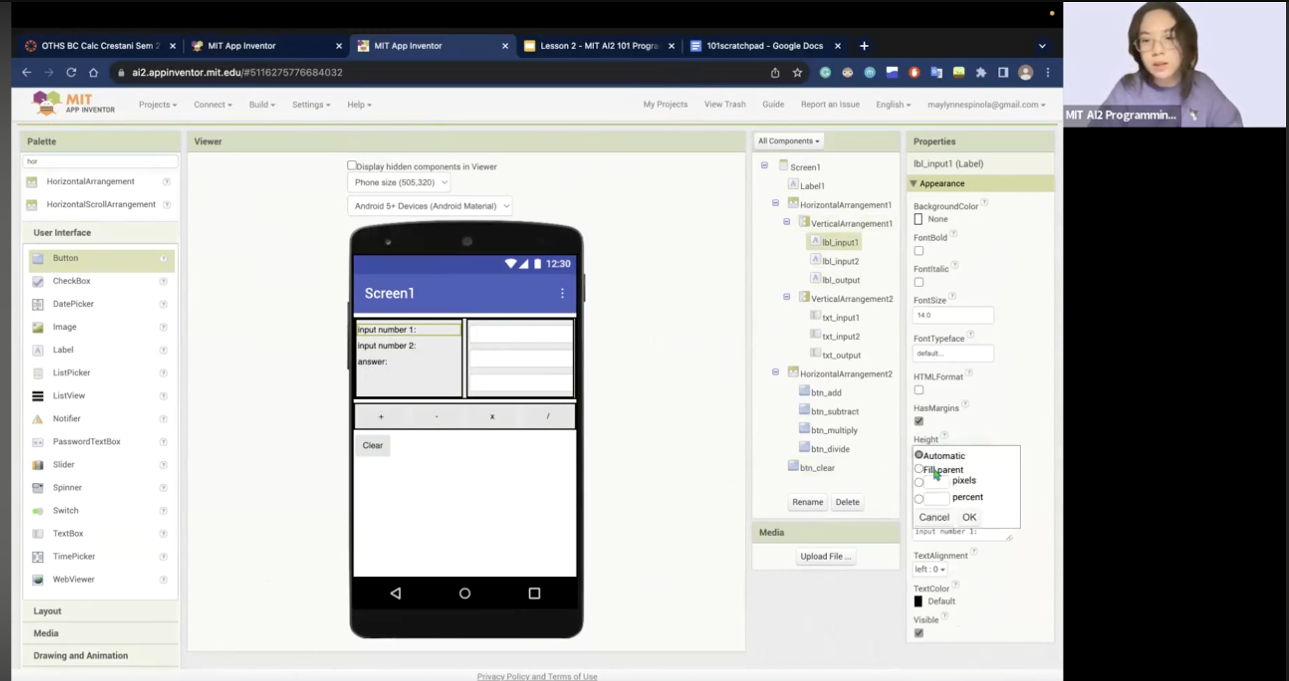Click the Button icon in the palette

[38, 258]
